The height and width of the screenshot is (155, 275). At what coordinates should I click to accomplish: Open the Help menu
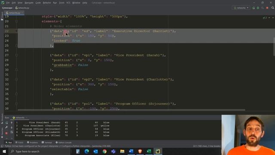[85, 3]
